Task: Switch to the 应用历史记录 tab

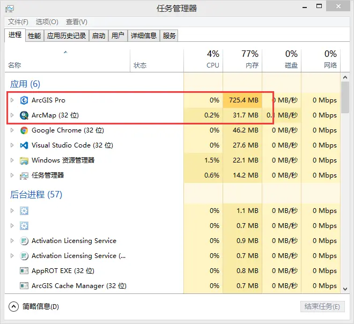Action: 67,36
